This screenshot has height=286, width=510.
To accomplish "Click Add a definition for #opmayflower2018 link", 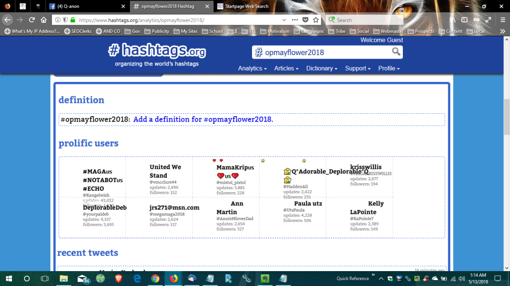I will pyautogui.click(x=203, y=120).
